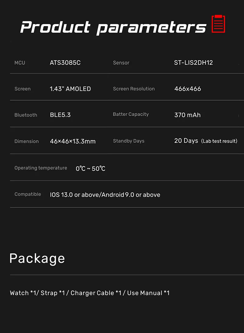244x333 pixels.
Task: Click the BLE5.3 value
Action: point(60,115)
